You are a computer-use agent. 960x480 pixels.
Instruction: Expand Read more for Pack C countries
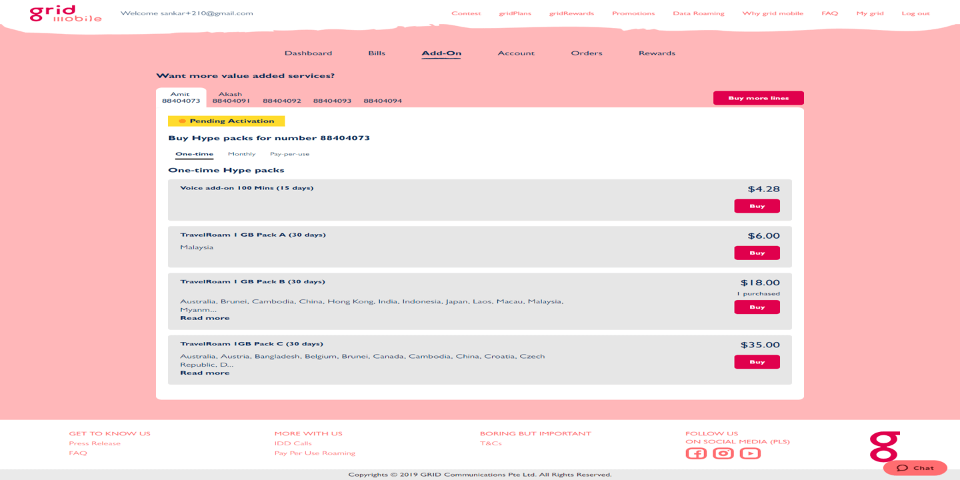(x=205, y=373)
